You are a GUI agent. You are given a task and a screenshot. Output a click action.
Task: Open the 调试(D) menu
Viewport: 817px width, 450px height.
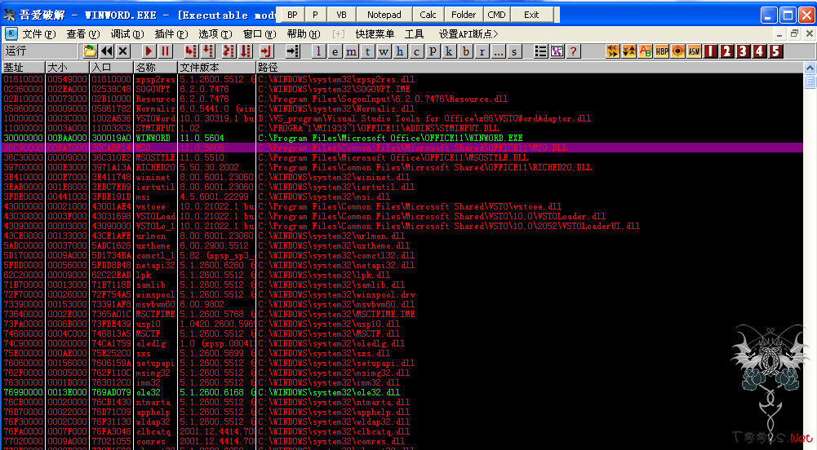127,34
